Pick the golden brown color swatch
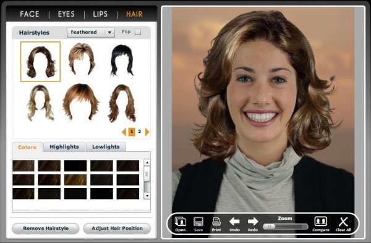 pos(75,179)
